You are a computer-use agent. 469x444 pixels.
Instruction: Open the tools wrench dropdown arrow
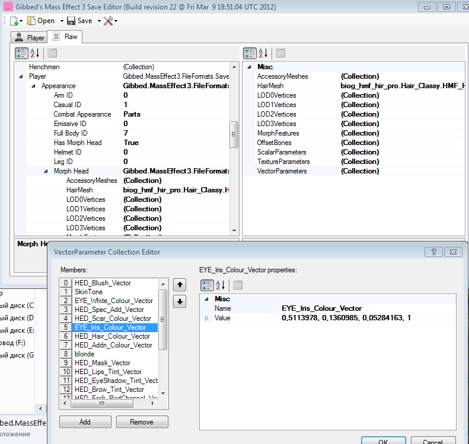click(x=116, y=21)
